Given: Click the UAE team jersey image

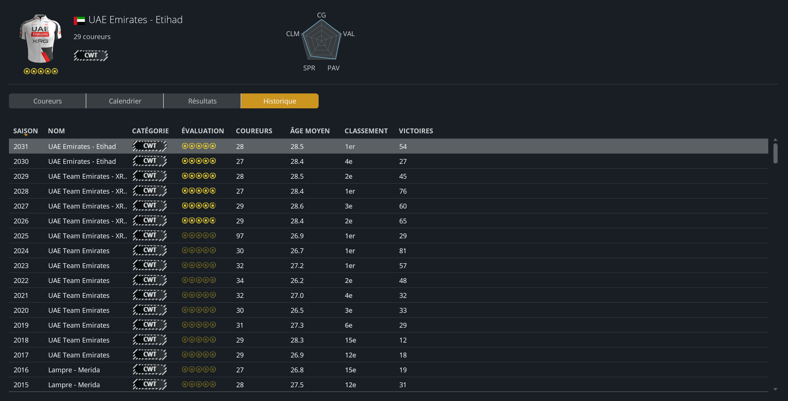Looking at the screenshot, I should coord(40,39).
